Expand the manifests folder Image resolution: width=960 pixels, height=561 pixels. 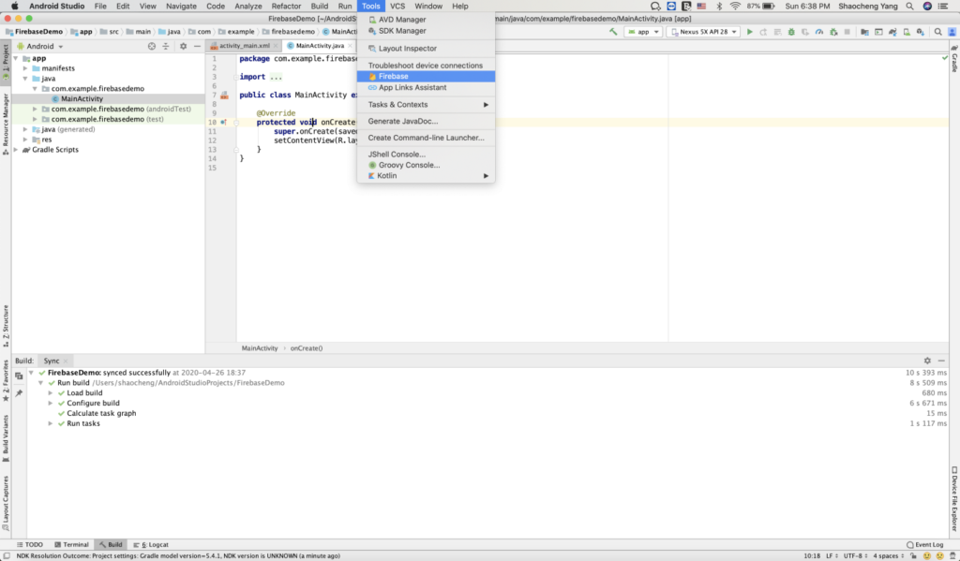25,68
